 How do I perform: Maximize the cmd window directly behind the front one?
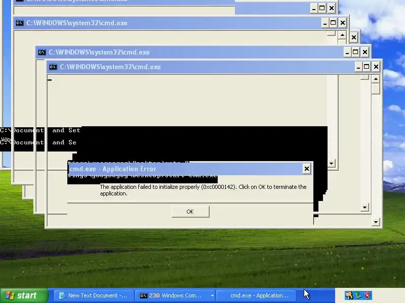click(355, 53)
